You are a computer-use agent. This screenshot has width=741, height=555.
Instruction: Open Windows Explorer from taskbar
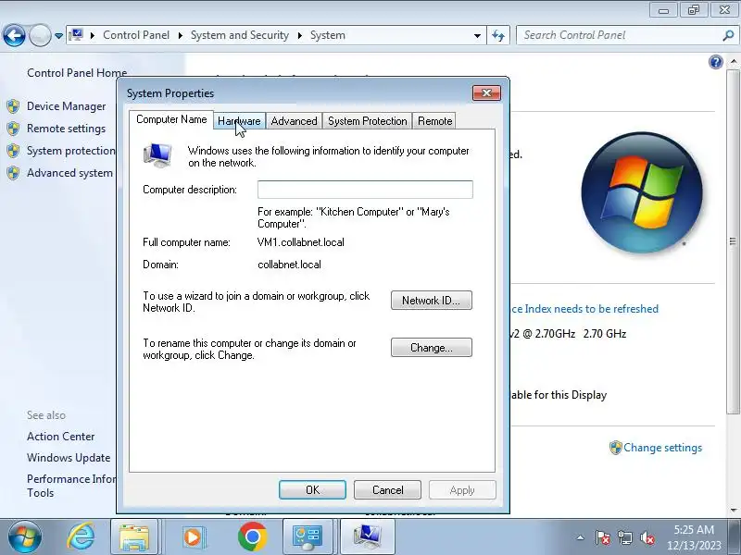134,537
